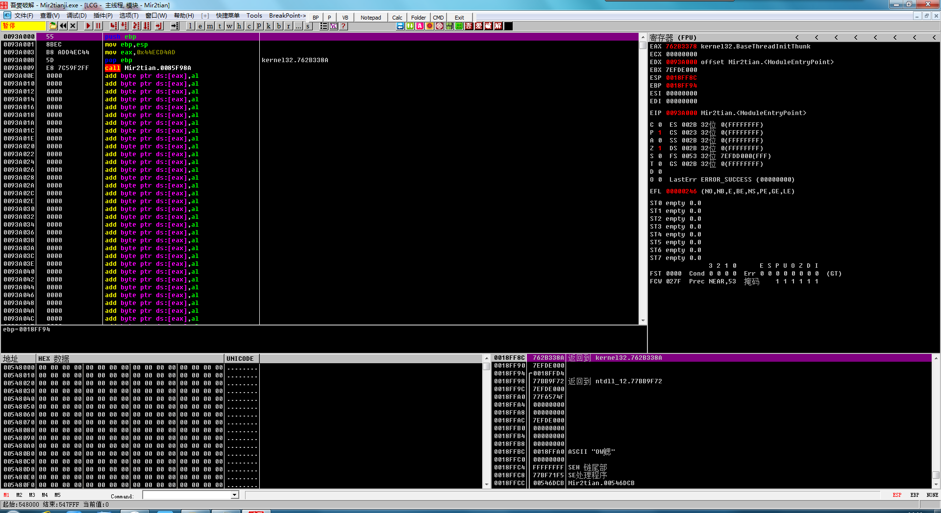
Task: Switch to the M5 memory tab
Action: [57, 495]
